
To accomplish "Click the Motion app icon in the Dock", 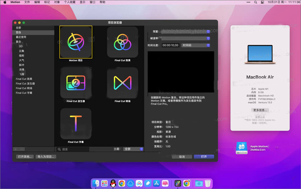I will click(x=178, y=183).
